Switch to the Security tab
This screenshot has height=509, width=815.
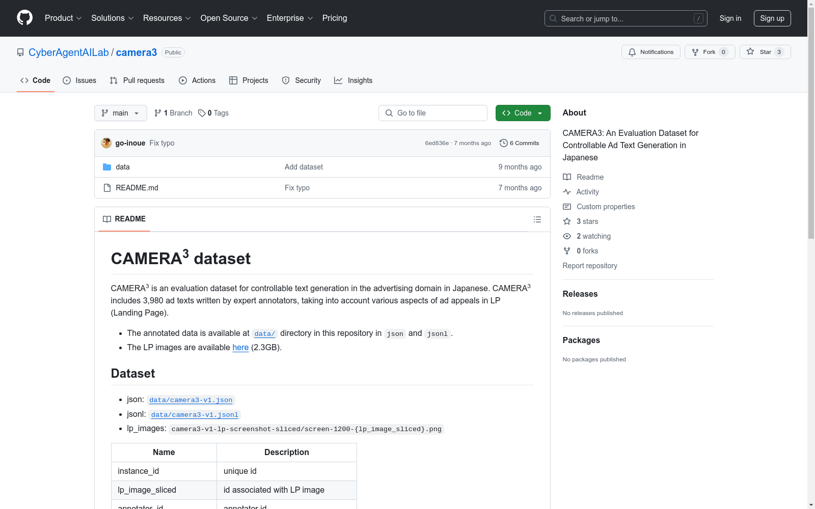pyautogui.click(x=302, y=80)
